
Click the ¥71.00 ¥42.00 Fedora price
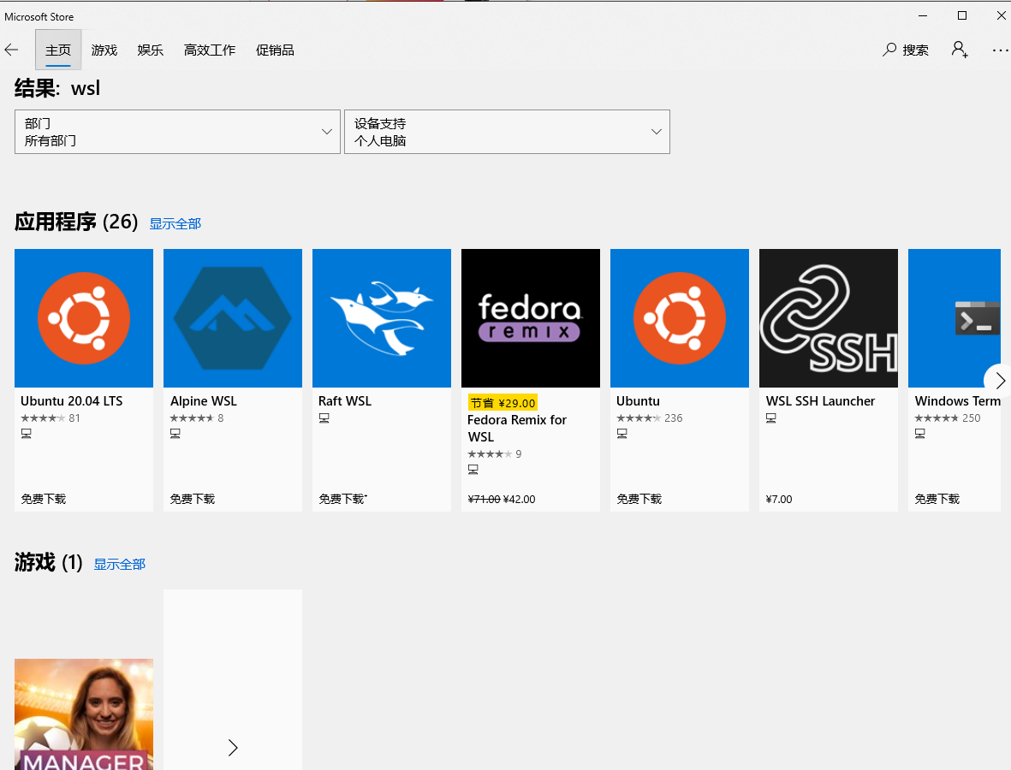click(x=502, y=500)
